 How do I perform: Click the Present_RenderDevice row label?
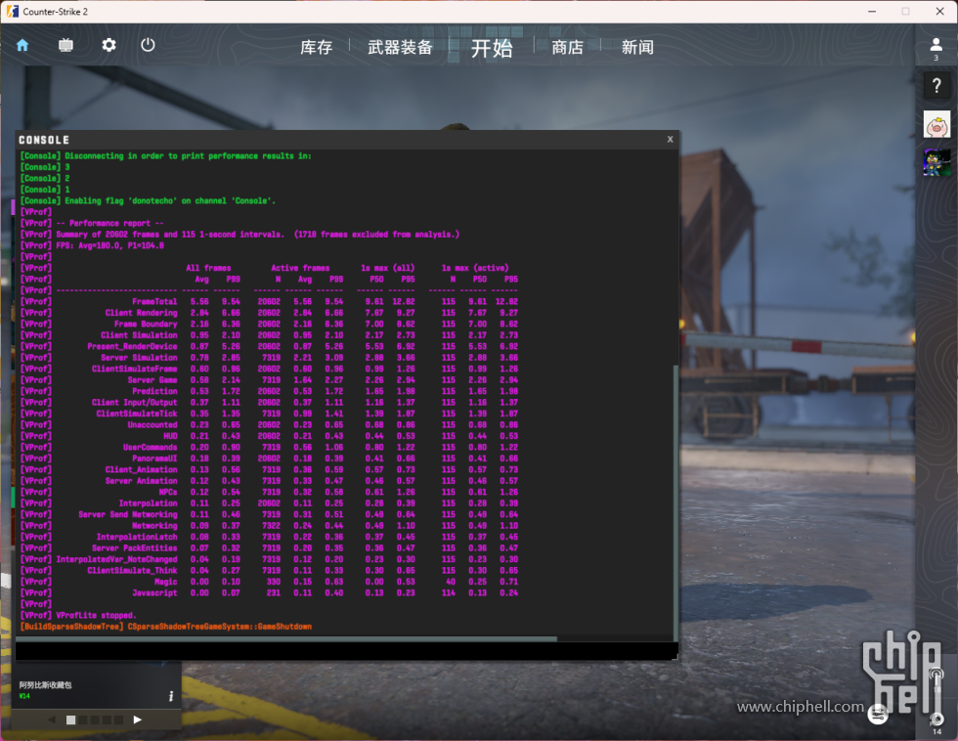[x=132, y=346]
